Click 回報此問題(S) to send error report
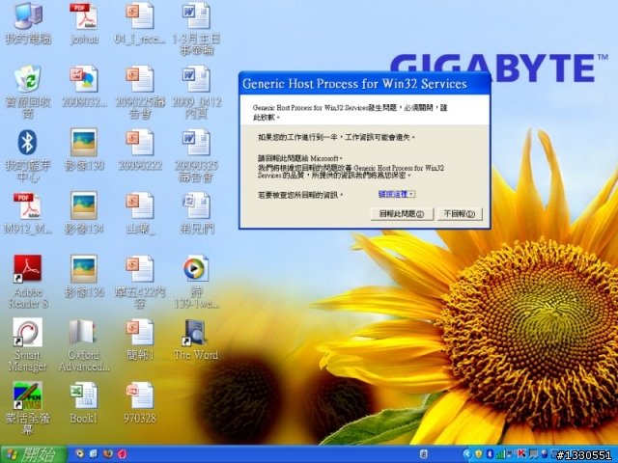This screenshot has width=618, height=463. [402, 214]
